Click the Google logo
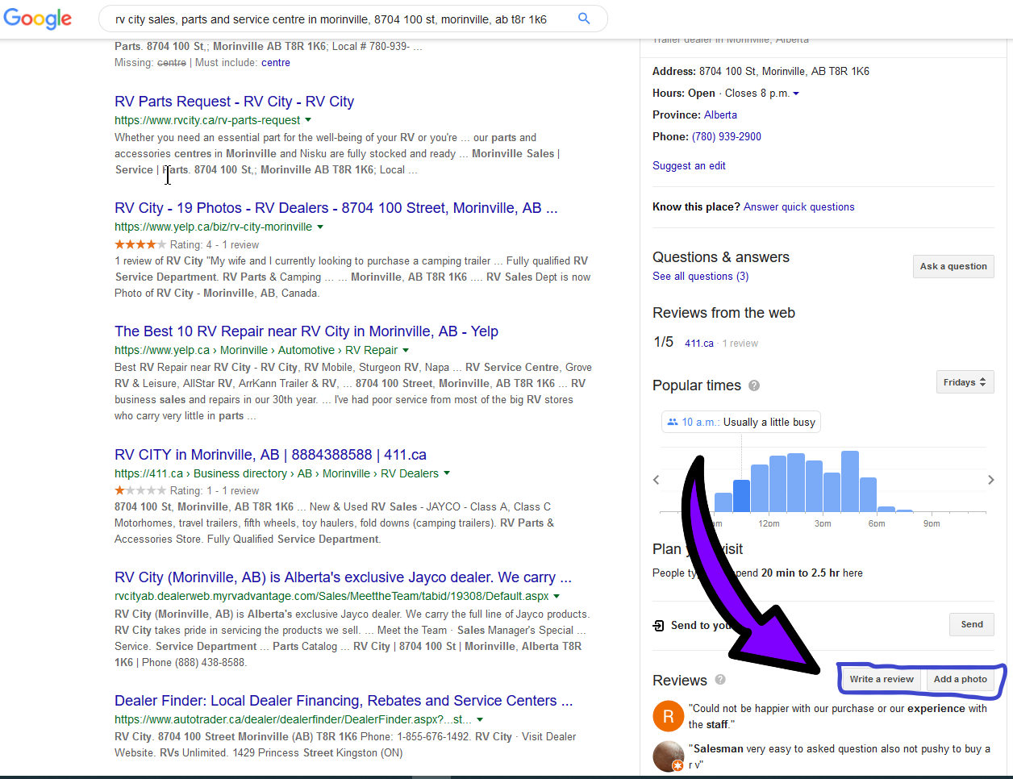This screenshot has width=1013, height=779. point(38,19)
